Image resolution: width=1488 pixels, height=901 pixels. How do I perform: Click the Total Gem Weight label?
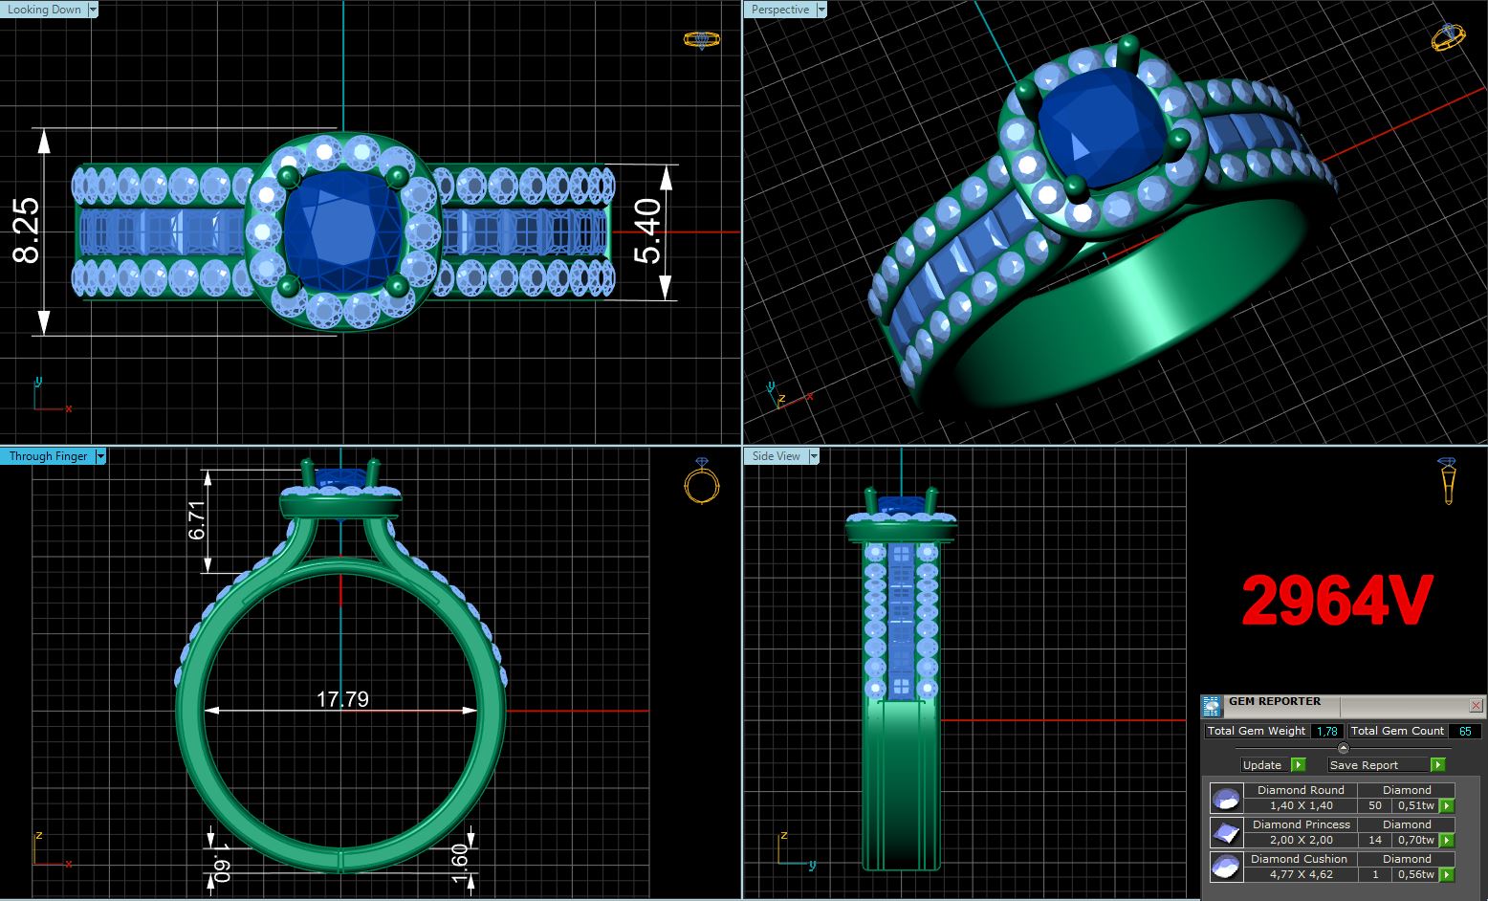1257,731
